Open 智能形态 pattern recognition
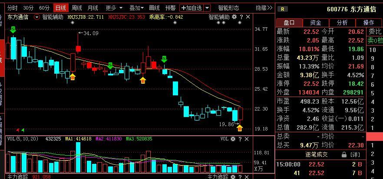Viewport: 383px width, 179px height. [228, 8]
